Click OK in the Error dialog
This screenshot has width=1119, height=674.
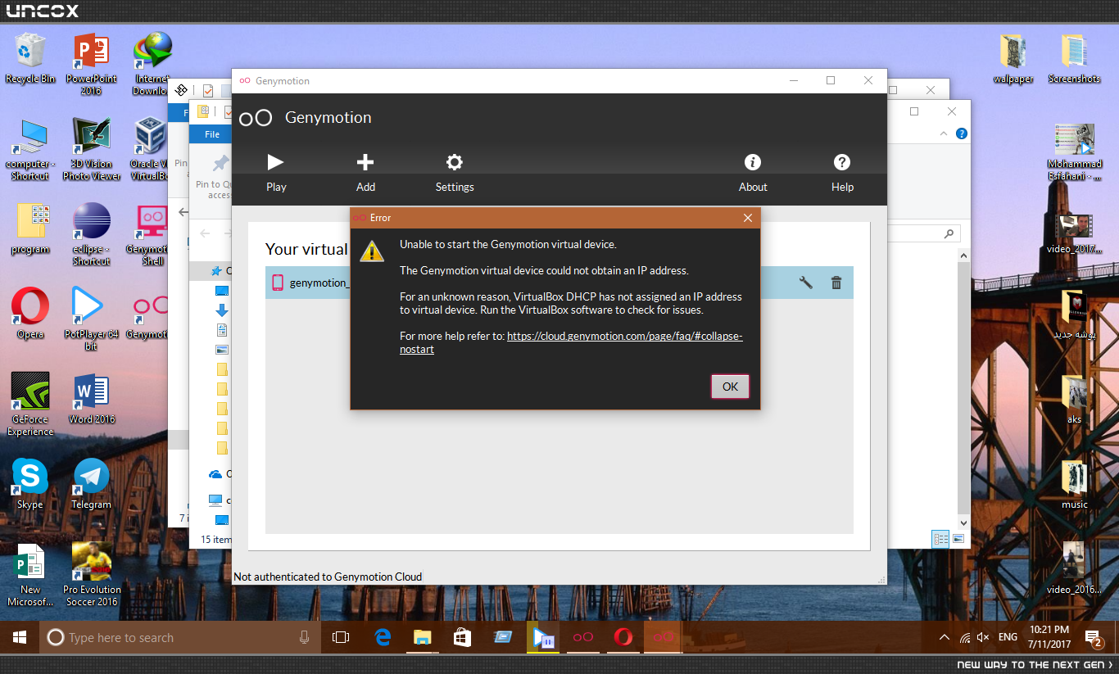tap(730, 387)
